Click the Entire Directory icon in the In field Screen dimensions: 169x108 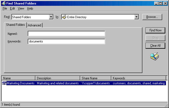click(64, 17)
